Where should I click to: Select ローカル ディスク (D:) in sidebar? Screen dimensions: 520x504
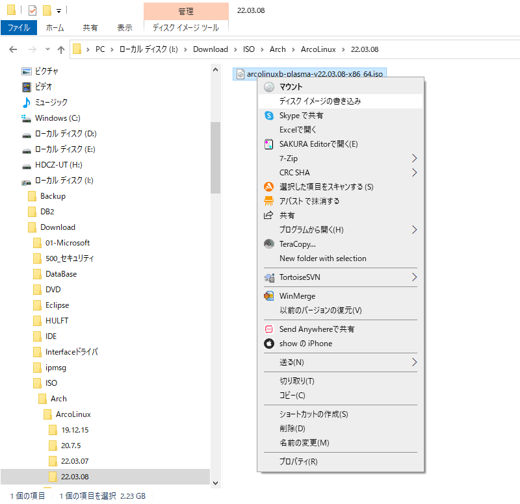(66, 134)
